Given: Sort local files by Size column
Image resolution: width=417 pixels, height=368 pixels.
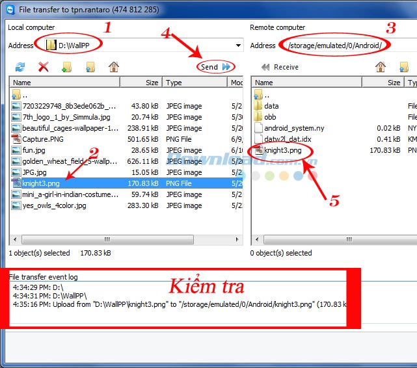Looking at the screenshot, I should (x=141, y=83).
